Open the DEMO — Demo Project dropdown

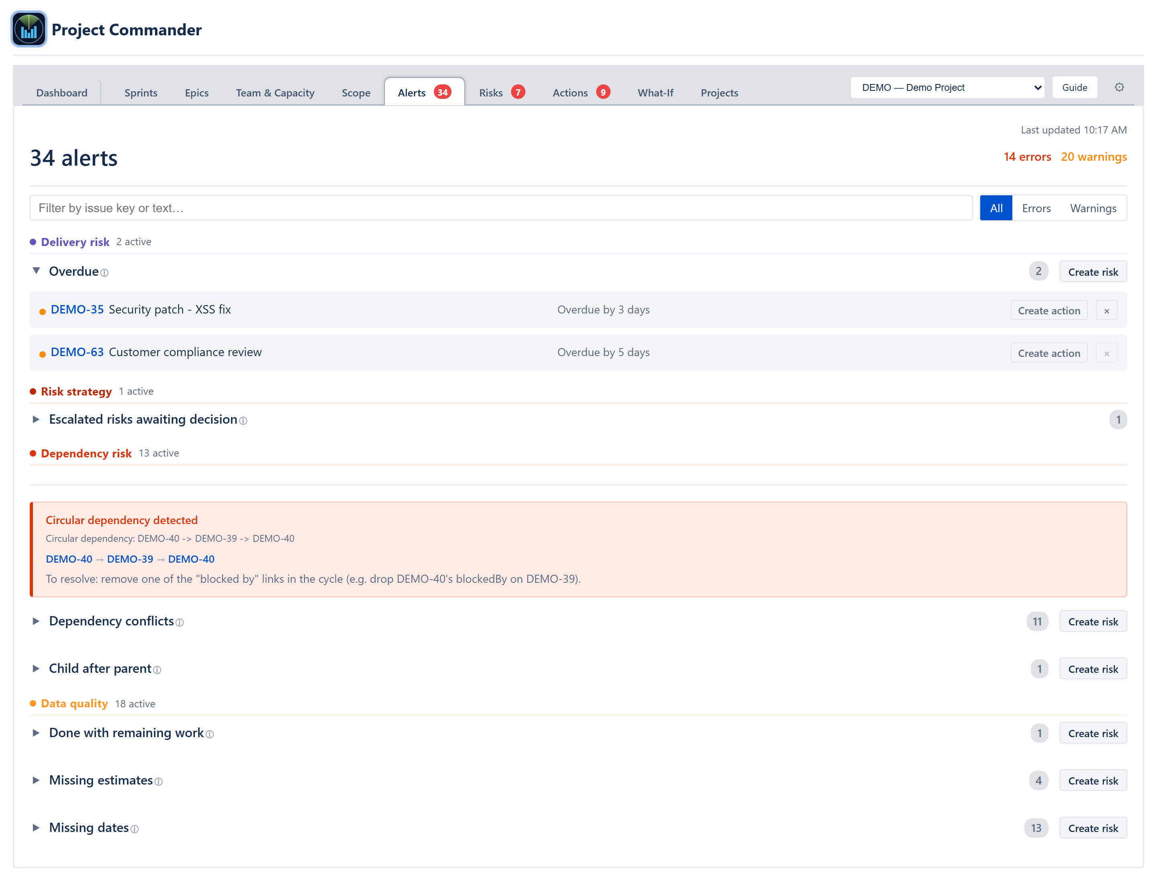point(947,88)
